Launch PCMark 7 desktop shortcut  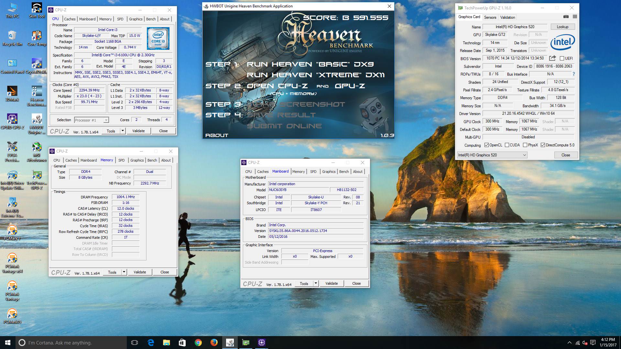tap(12, 233)
